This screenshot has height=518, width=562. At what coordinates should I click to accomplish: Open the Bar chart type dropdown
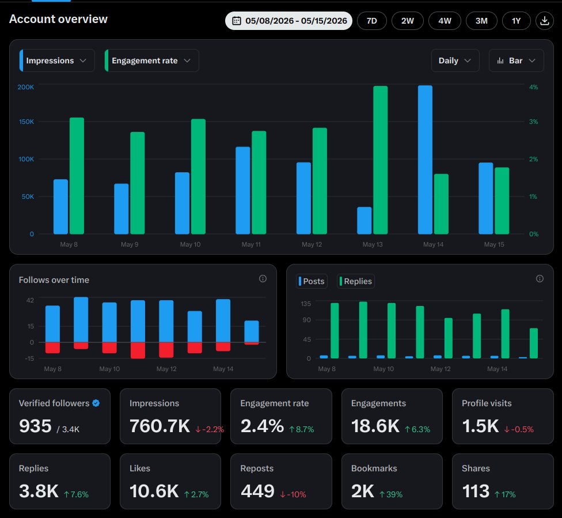click(516, 61)
